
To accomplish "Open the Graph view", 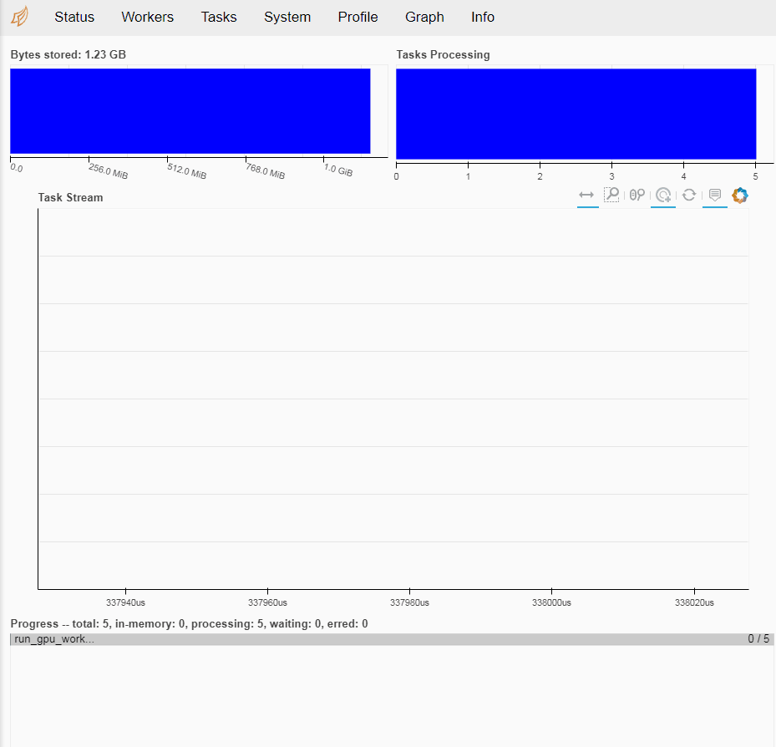I will click(424, 17).
